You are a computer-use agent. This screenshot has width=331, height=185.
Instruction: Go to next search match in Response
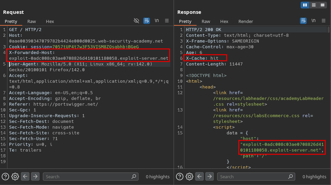tap(209, 176)
